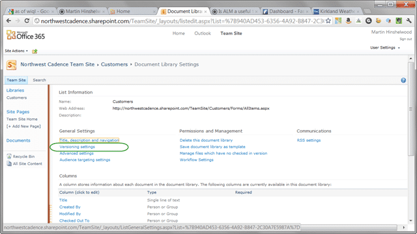Click the green elephant extension icon
Screen dimensions: 417x234
[x=399, y=21]
